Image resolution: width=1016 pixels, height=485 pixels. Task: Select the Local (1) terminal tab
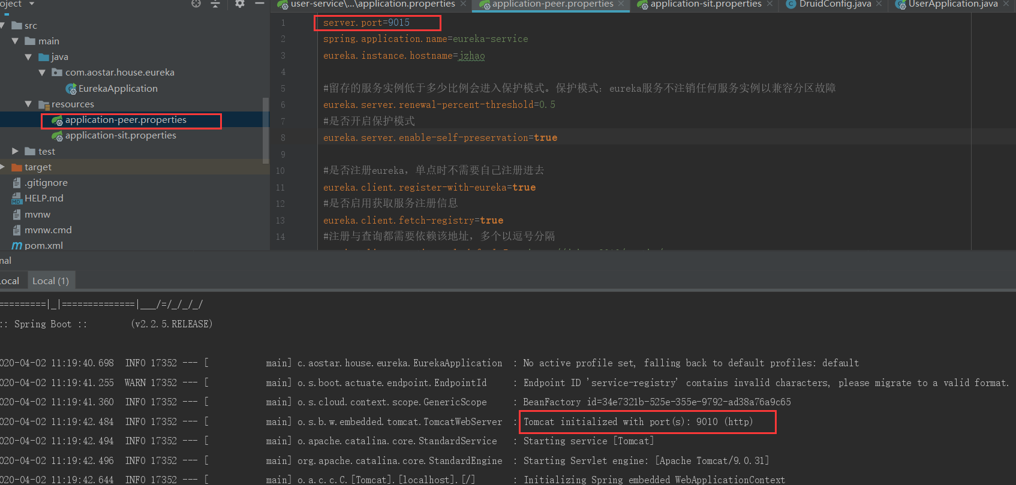[50, 281]
